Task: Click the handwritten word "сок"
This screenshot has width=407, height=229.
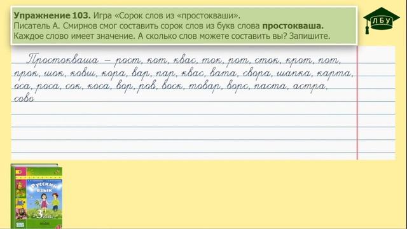Action: [74, 87]
